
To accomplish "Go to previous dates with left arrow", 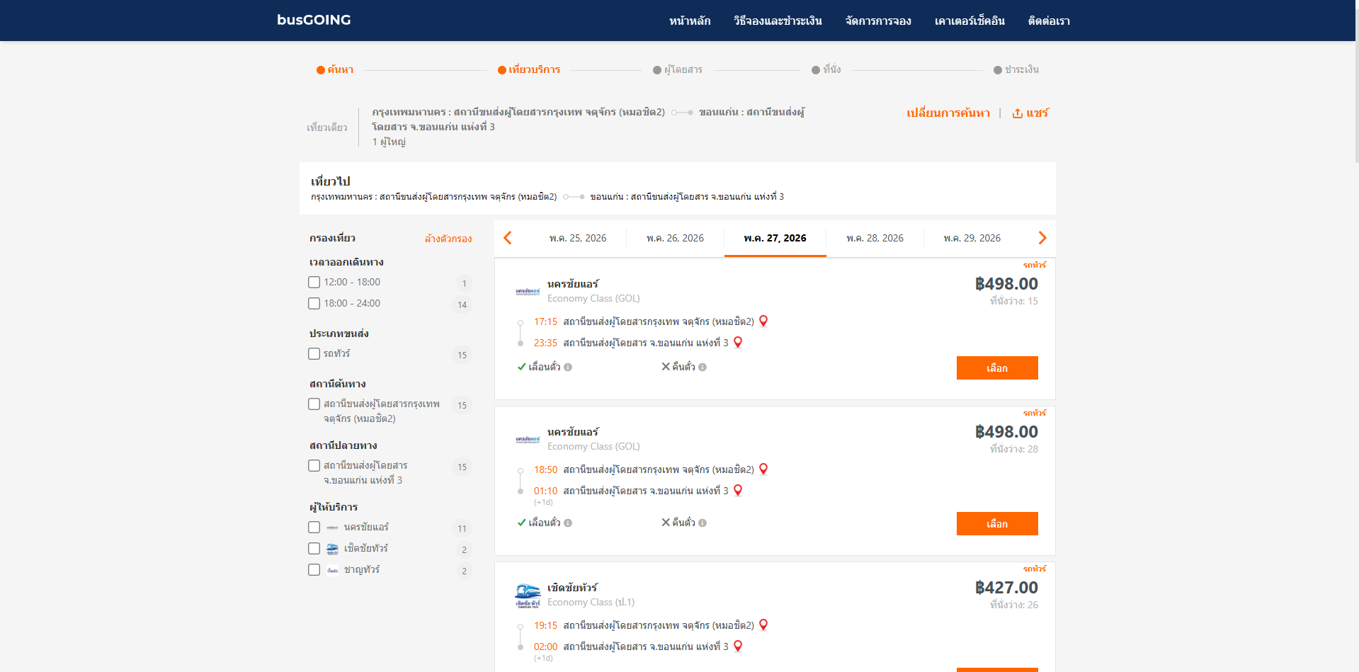I will pos(508,238).
